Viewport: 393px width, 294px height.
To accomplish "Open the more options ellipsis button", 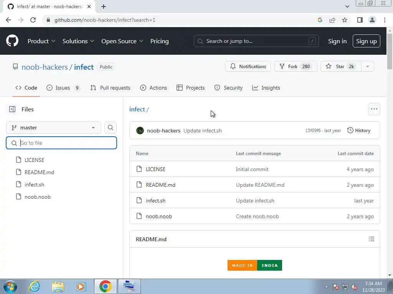I will pos(374,109).
